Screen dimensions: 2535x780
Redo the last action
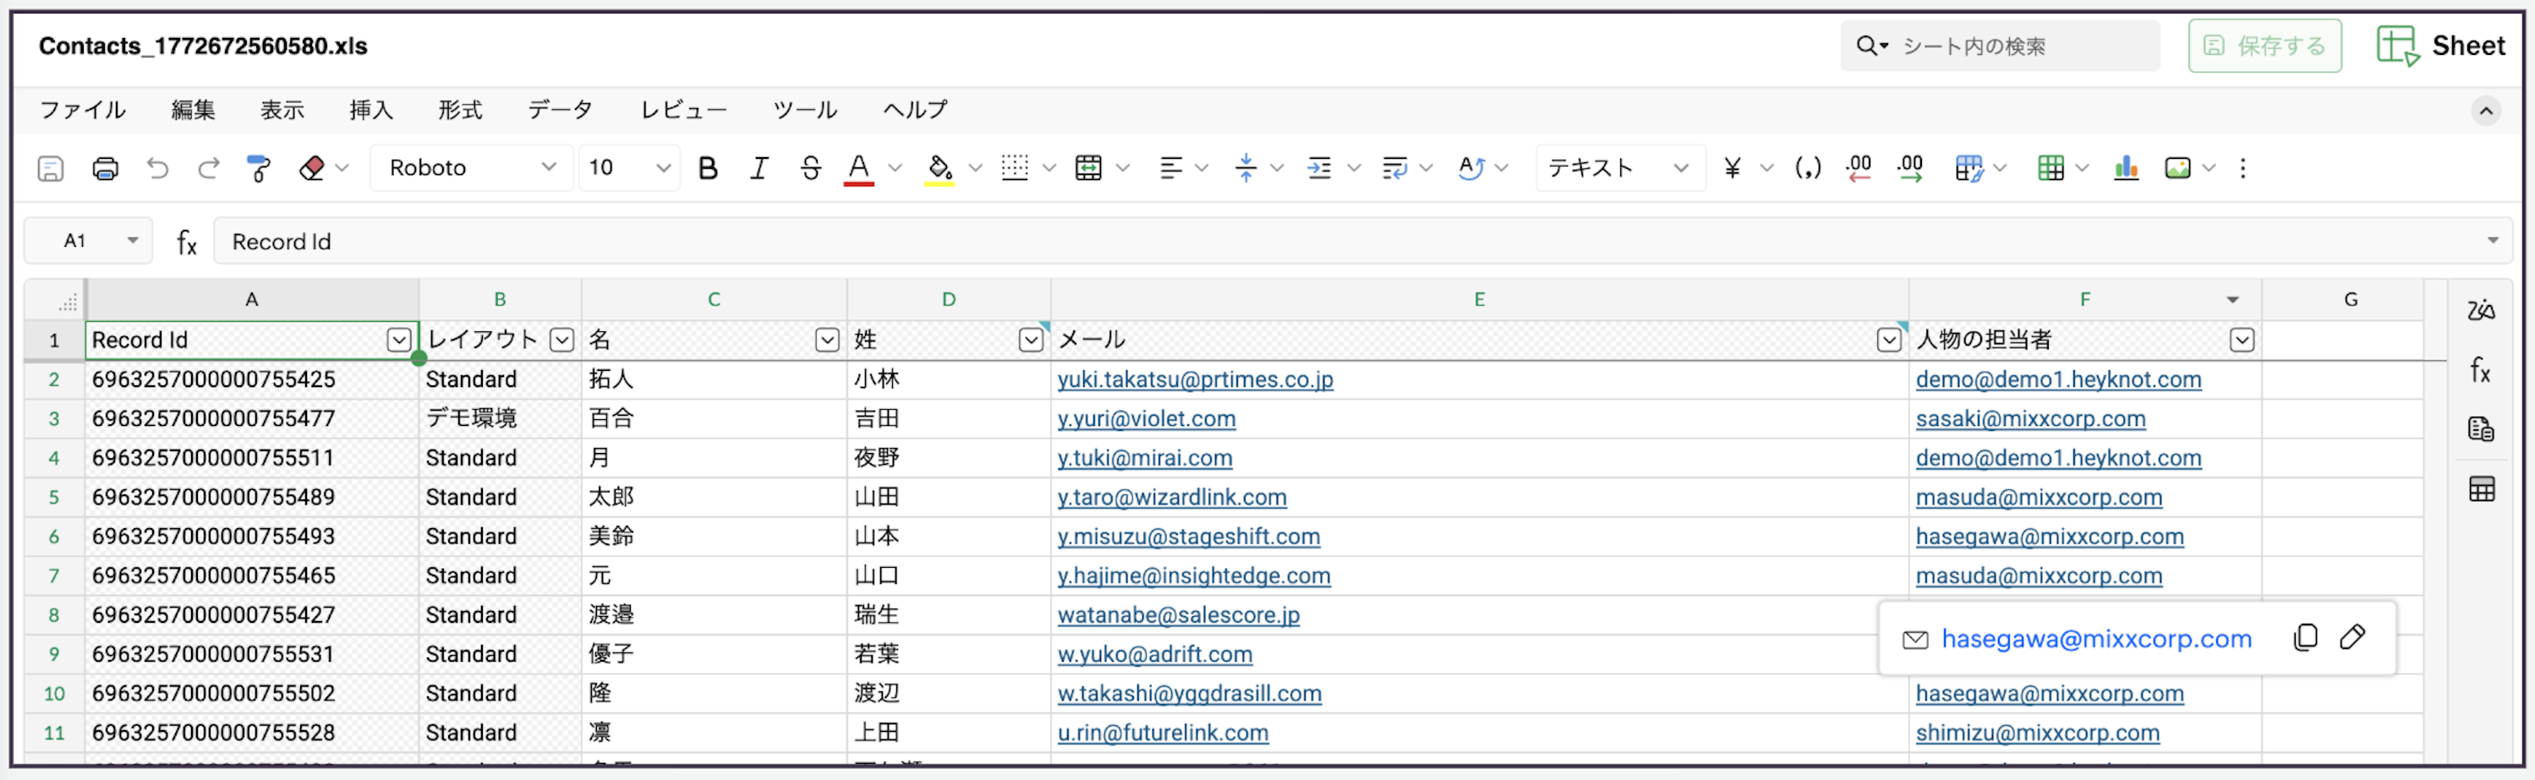[x=209, y=168]
